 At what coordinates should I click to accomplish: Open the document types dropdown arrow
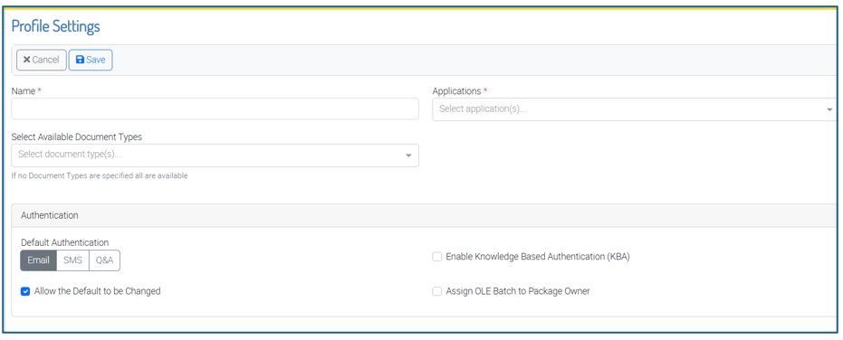click(x=408, y=156)
